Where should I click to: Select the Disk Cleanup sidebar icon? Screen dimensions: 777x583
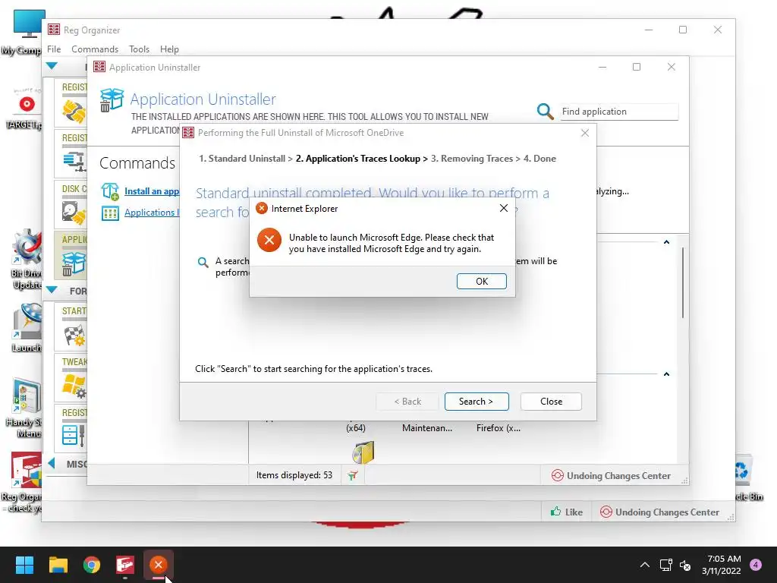pyautogui.click(x=74, y=213)
